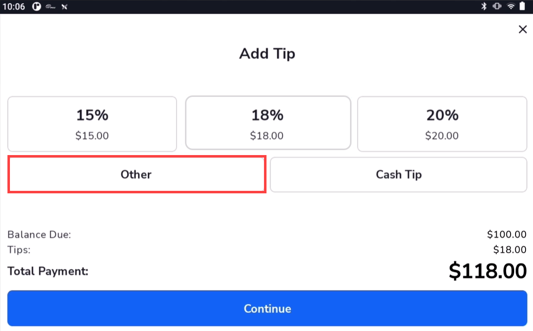Image resolution: width=533 pixels, height=331 pixels.
Task: Tap the Other tip button
Action: pos(137,174)
